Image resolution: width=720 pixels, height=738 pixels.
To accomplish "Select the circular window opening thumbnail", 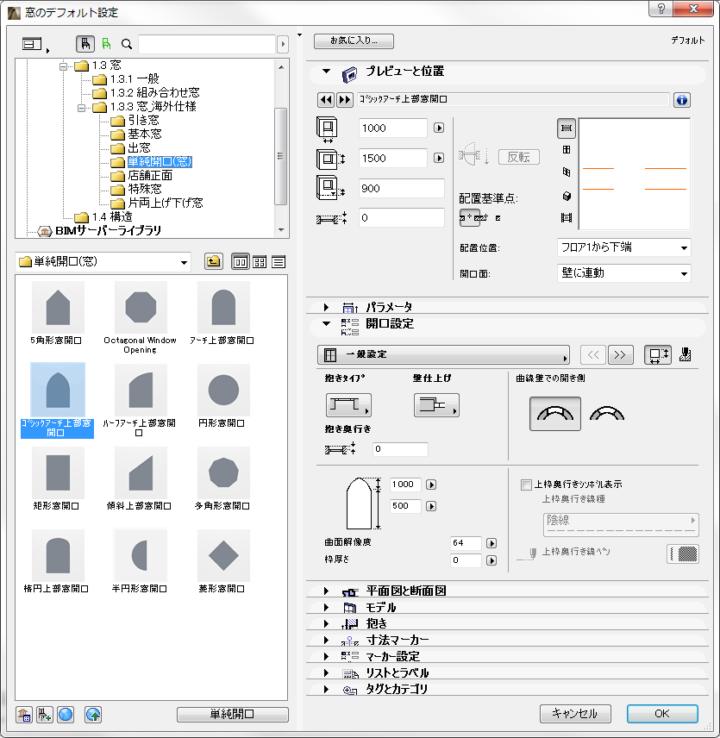I will click(223, 391).
